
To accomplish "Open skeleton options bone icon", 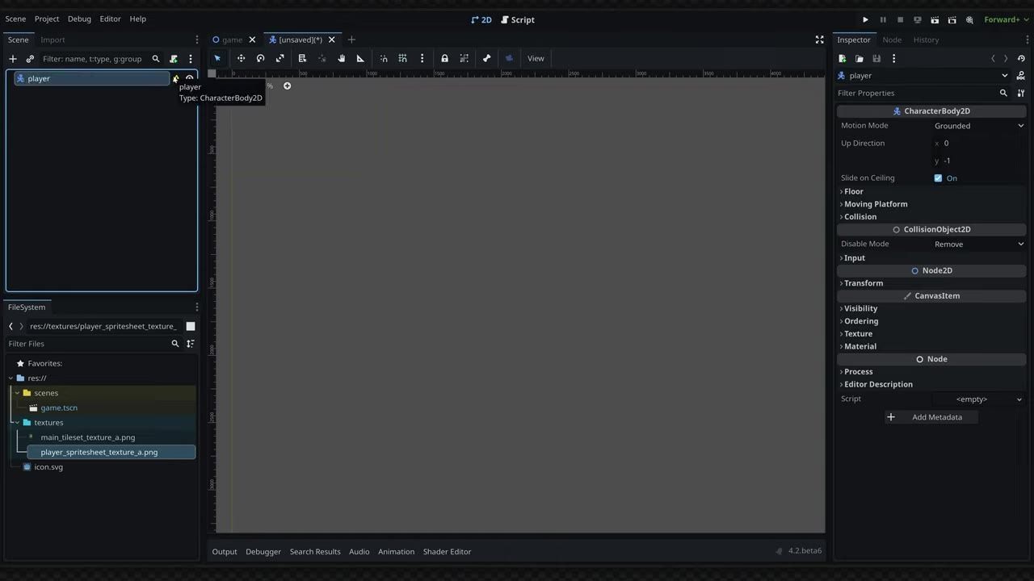I will coord(486,58).
